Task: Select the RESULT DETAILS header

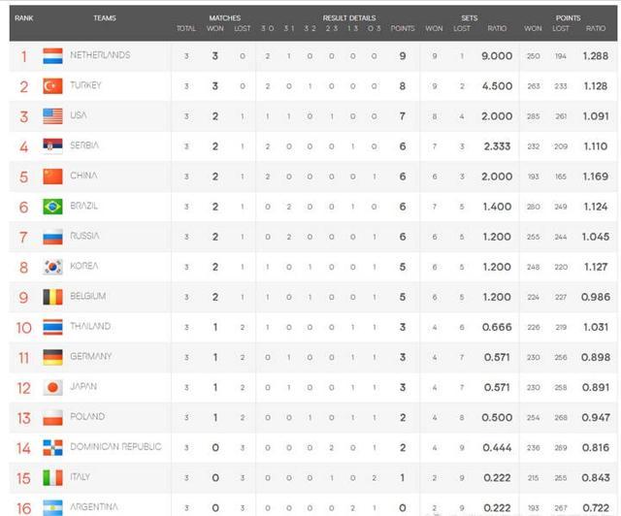Action: [349, 18]
